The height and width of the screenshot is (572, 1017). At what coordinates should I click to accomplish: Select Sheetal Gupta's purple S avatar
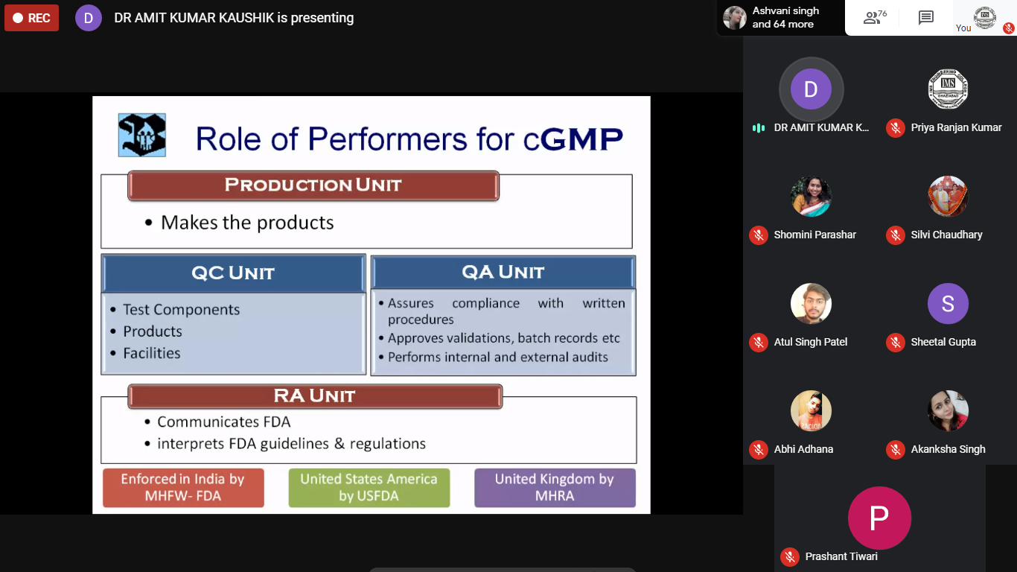click(x=948, y=304)
